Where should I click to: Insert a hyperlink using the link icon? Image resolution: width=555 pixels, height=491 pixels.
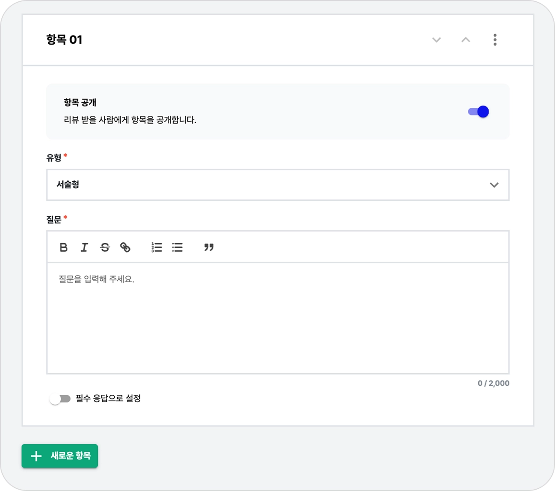[x=125, y=247]
